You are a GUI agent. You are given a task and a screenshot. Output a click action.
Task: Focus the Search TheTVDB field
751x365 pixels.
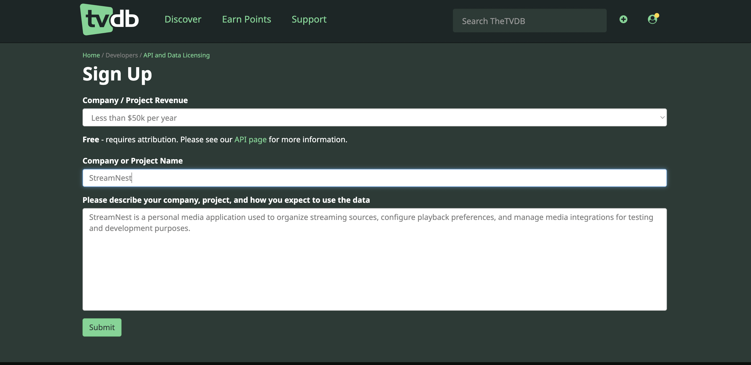(x=530, y=21)
